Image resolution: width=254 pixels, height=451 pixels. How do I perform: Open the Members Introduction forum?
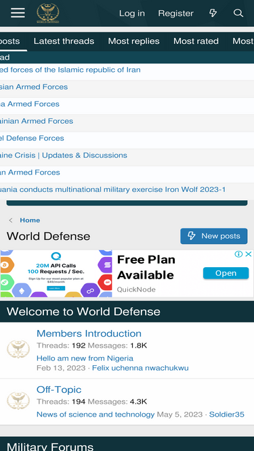point(89,333)
